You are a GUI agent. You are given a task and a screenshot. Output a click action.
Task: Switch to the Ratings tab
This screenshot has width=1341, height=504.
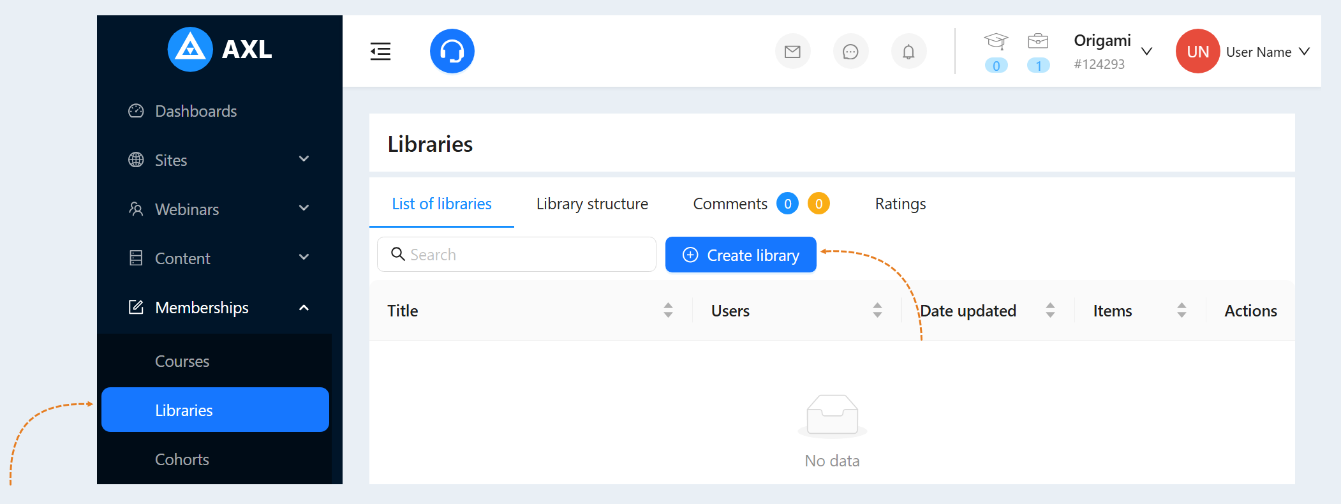click(x=900, y=204)
